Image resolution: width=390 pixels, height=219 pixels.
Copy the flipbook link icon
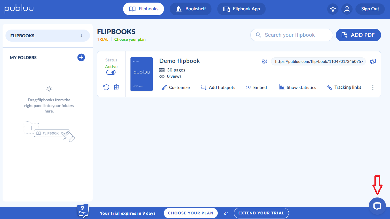[x=373, y=61]
